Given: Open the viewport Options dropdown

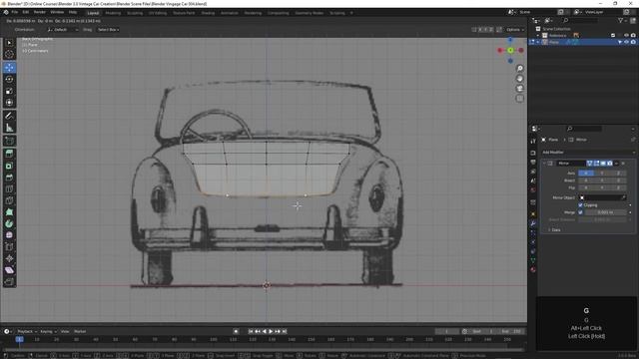Looking at the screenshot, I should (x=515, y=30).
